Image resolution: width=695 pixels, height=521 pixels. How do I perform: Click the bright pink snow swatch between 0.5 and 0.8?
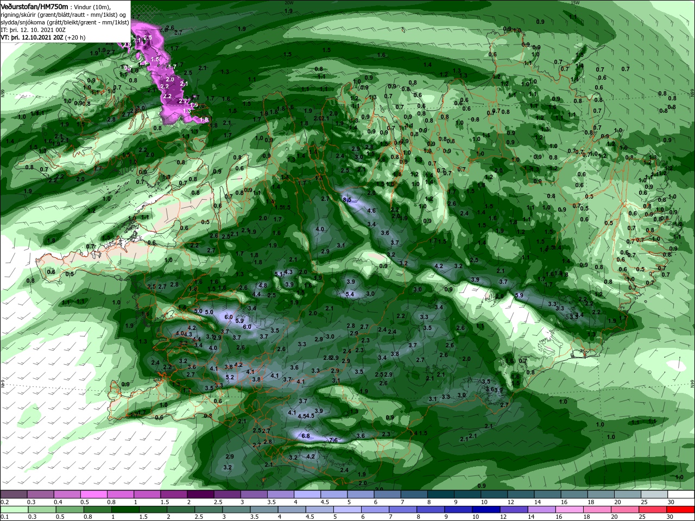click(x=93, y=494)
